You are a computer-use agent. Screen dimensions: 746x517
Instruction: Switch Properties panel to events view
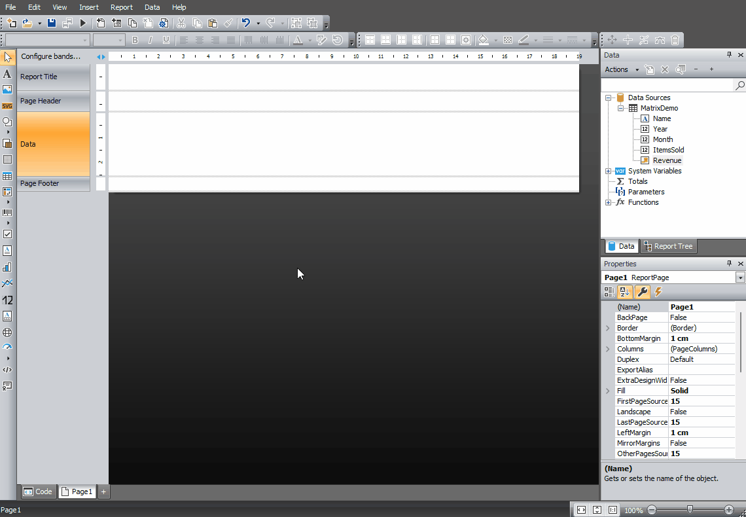pyautogui.click(x=658, y=292)
